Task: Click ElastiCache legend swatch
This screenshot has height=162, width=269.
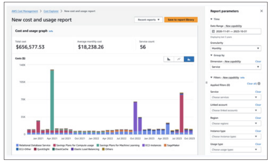Action: click(x=53, y=149)
